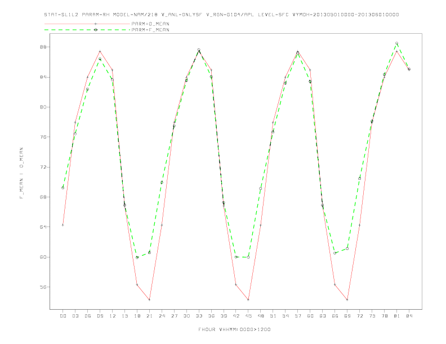Click the x-axis tick label 06

click(88, 316)
